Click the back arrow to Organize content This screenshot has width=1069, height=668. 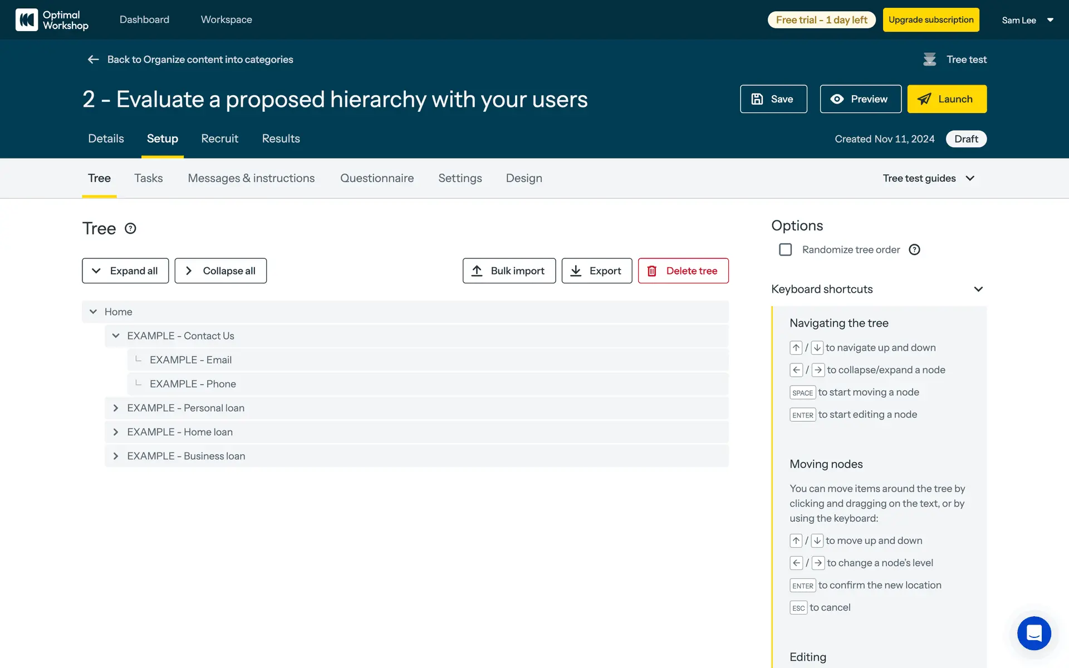tap(93, 60)
